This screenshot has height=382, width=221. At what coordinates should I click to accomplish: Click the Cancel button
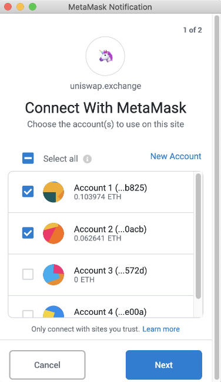(x=48, y=365)
